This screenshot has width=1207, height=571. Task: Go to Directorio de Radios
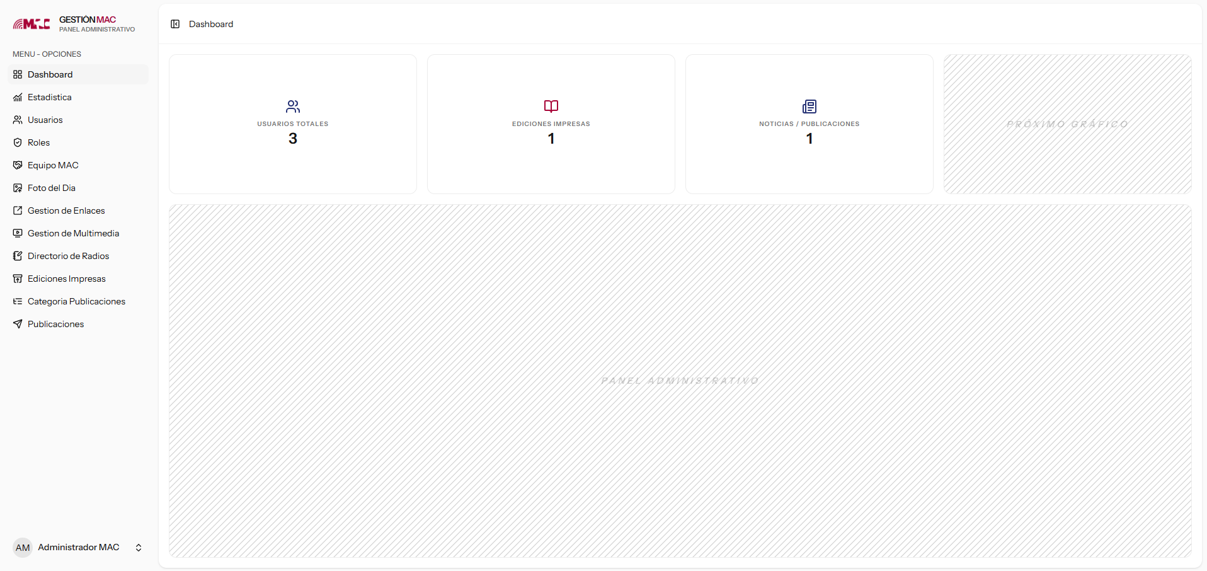[x=68, y=256]
